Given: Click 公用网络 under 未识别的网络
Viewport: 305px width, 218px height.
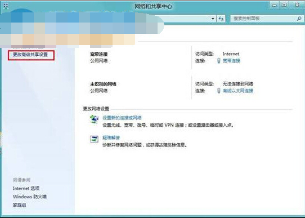Looking at the screenshot, I should point(99,91).
